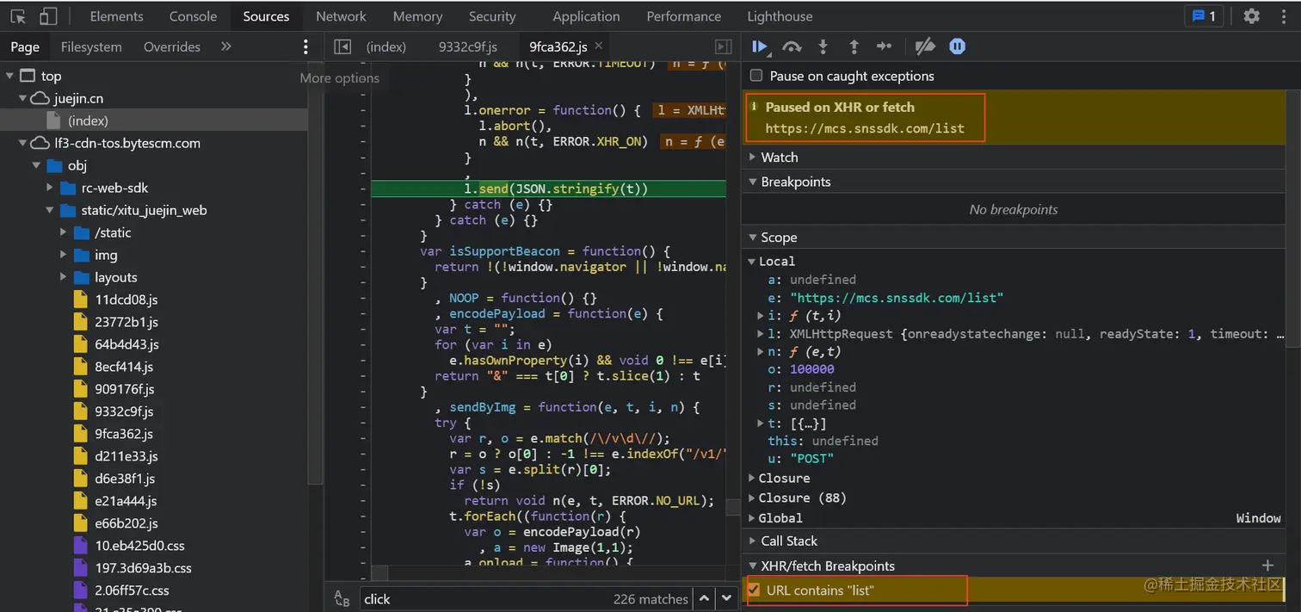Expand the layouts folder

click(x=64, y=277)
